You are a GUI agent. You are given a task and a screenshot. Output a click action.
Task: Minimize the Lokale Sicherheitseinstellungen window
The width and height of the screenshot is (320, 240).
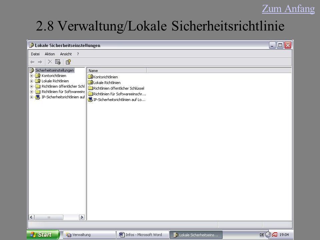click(272, 45)
